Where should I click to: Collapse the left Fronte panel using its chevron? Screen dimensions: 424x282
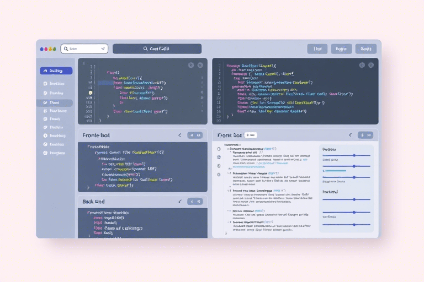pyautogui.click(x=179, y=135)
